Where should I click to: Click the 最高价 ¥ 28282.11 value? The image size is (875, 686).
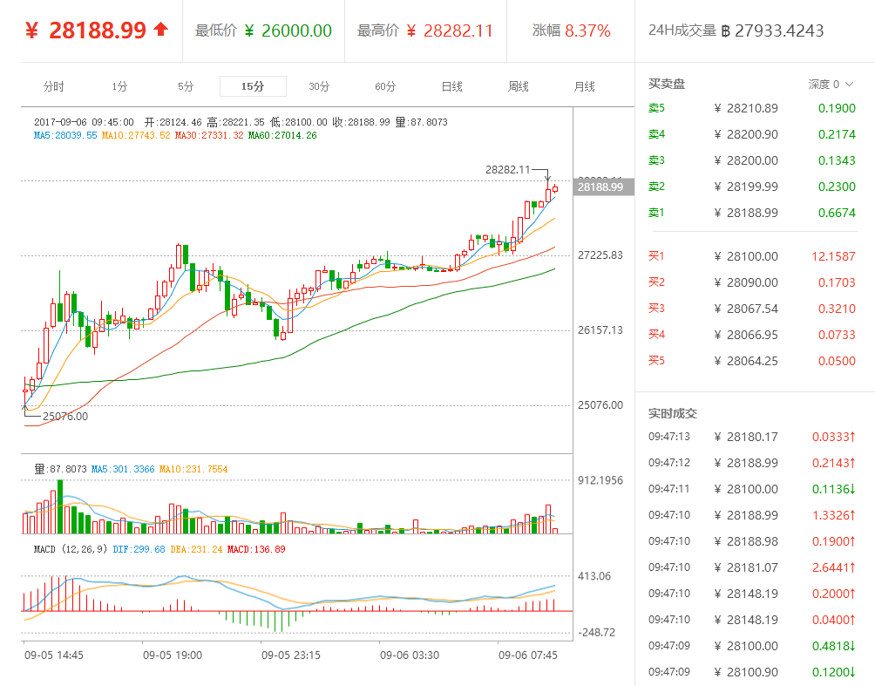pyautogui.click(x=450, y=31)
